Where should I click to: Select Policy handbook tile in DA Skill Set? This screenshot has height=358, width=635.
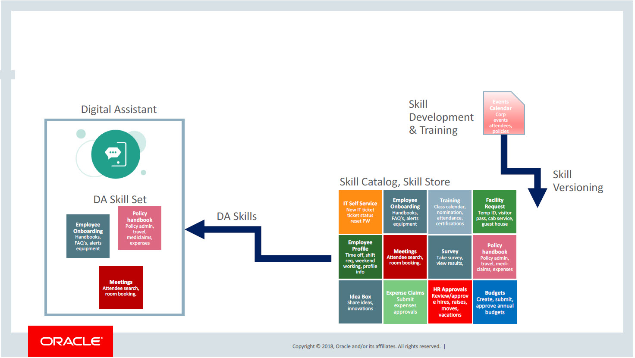coord(140,228)
